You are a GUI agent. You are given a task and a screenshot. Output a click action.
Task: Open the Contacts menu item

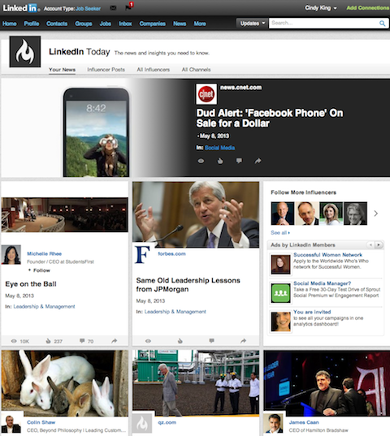pos(57,24)
